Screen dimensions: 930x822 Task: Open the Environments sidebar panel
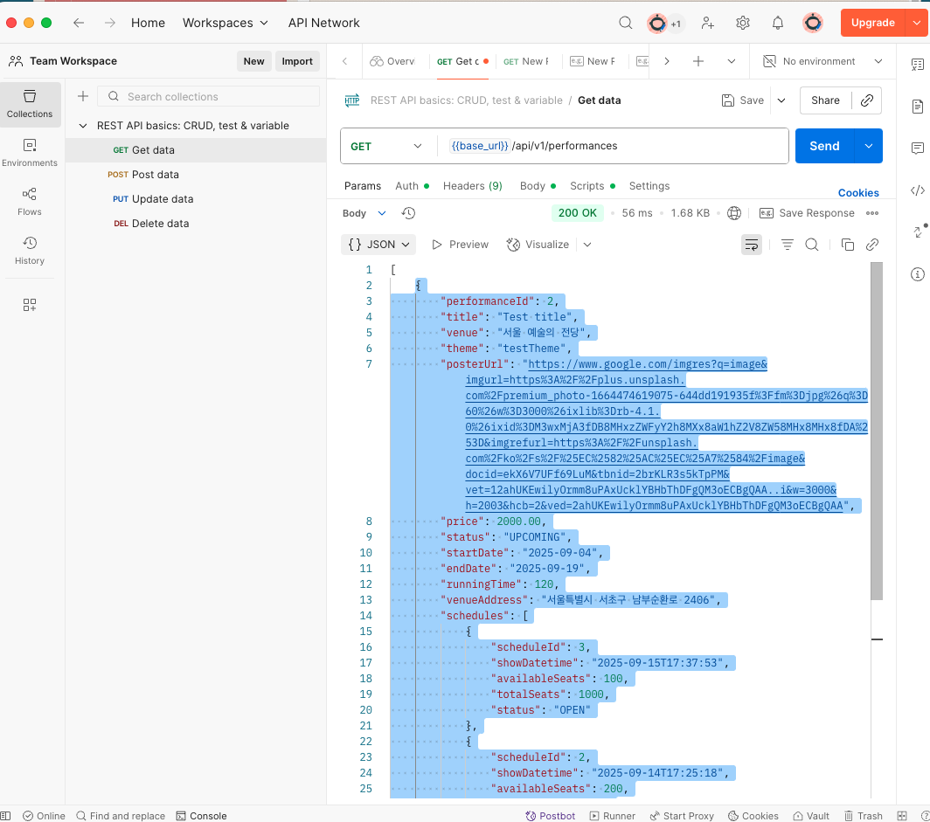click(x=30, y=152)
